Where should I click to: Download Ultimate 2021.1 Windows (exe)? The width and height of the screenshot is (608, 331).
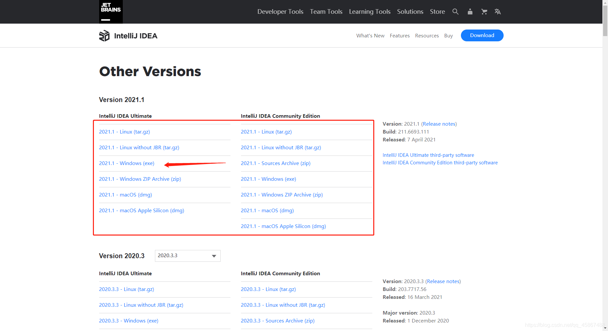[127, 163]
